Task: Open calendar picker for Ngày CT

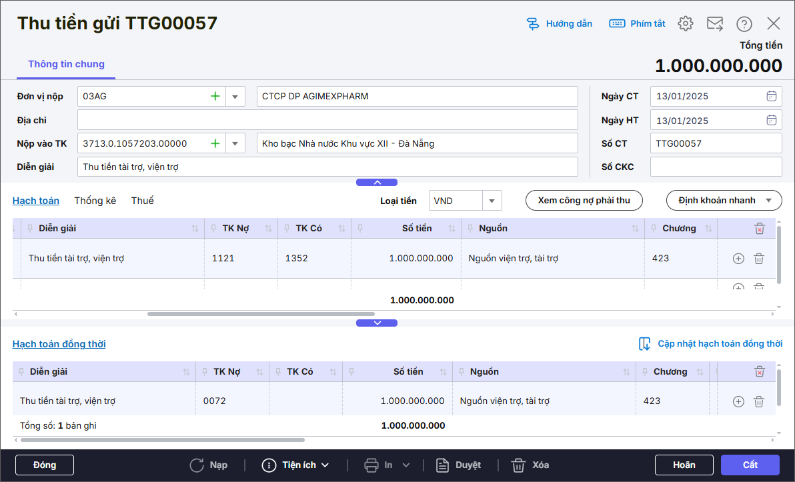Action: (771, 96)
